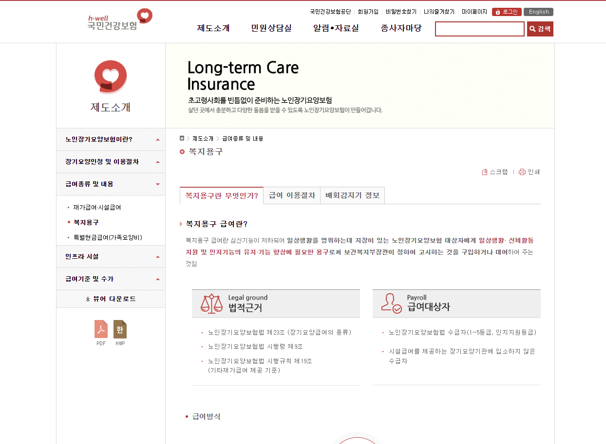
Task: Open the PDF viewer download icon
Action: click(x=101, y=330)
